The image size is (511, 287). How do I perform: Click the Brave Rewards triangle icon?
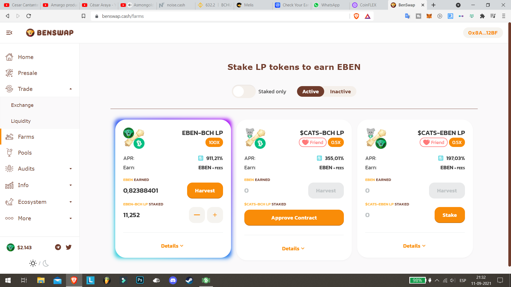tap(368, 16)
